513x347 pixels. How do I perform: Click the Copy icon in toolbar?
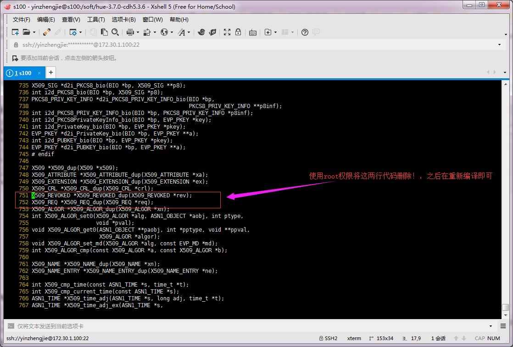click(x=93, y=32)
